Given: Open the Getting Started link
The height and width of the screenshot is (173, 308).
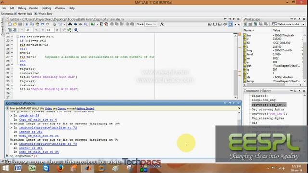Looking at the screenshot, I should pos(85,108).
